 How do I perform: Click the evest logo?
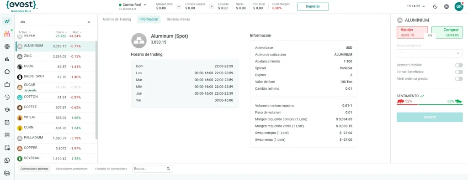[x=22, y=6]
